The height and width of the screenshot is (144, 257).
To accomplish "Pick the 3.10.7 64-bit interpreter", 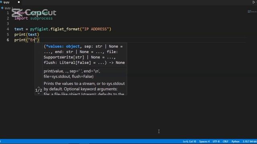I will pyautogui.click(x=249, y=141).
